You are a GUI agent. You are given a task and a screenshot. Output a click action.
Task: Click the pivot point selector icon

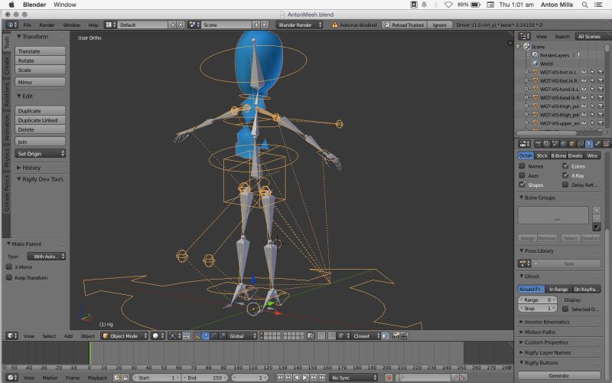173,336
